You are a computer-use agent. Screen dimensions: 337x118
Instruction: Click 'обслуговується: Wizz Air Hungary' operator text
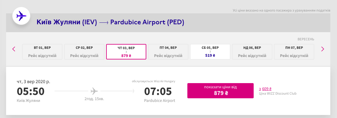[154, 81]
